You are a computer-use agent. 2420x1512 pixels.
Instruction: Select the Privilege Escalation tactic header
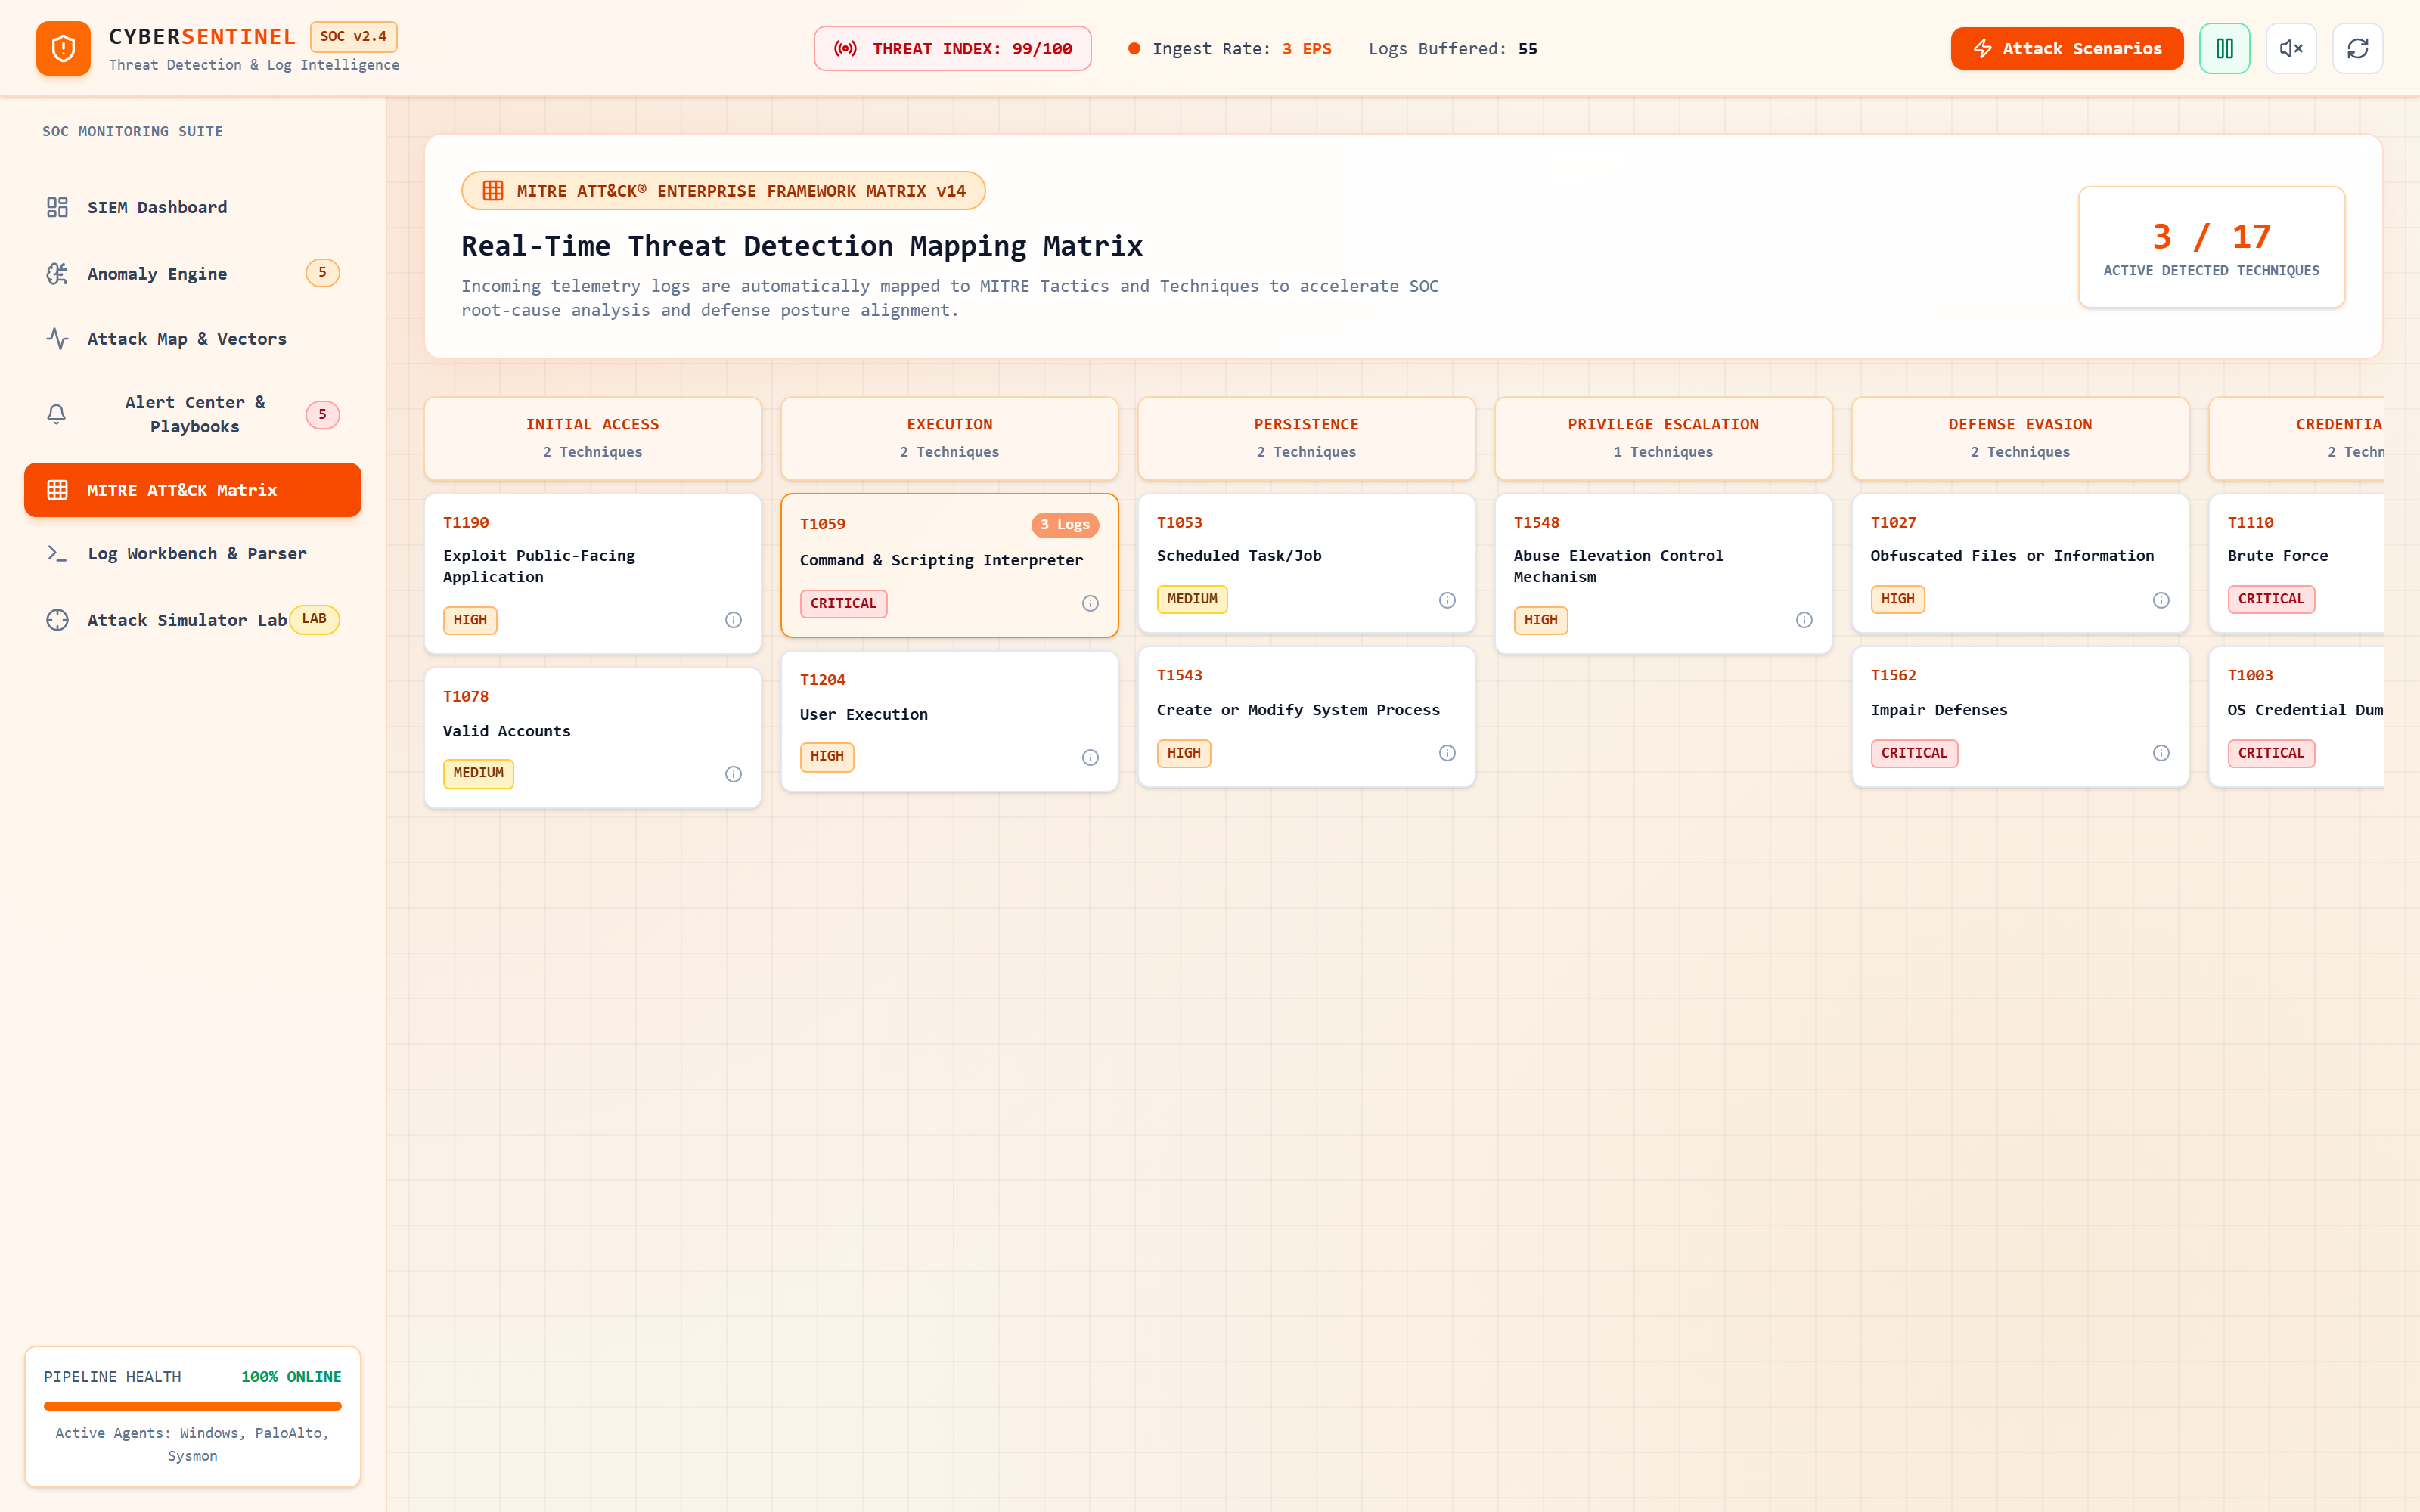click(1663, 438)
